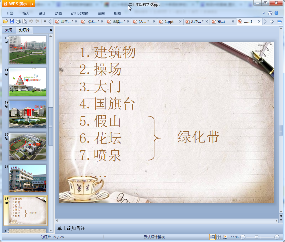Select slide 12 thumbnail in the panel
The image size is (285, 242).
(x=27, y=114)
